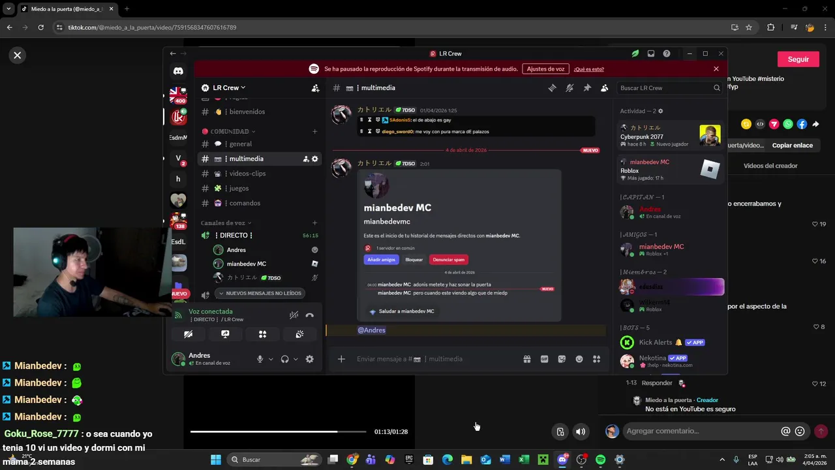Open Discord user settings gear

coord(310,359)
